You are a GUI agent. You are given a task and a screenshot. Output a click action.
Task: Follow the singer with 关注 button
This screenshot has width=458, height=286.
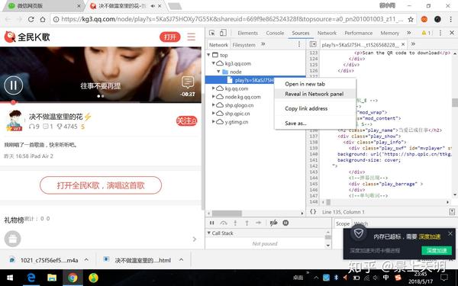[186, 121]
